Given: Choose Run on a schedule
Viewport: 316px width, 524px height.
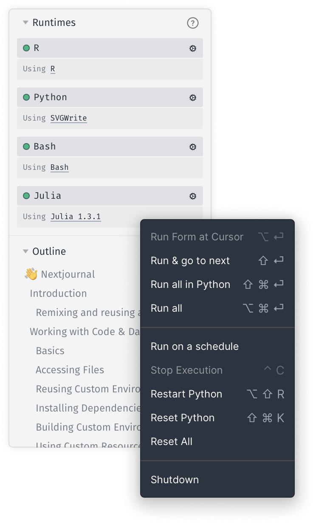Looking at the screenshot, I should click(195, 347).
